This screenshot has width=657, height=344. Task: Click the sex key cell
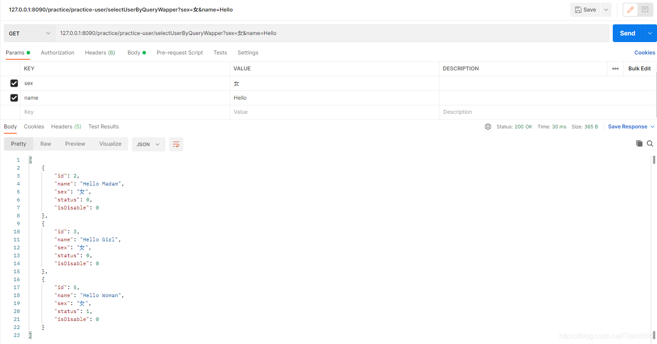click(x=125, y=83)
